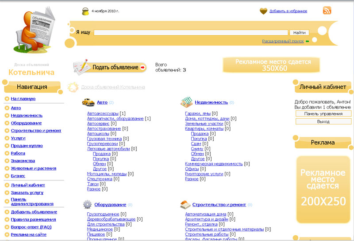Click into the Я ищу search field
Image resolution: width=354 pixels, height=241 pixels.
(191, 32)
